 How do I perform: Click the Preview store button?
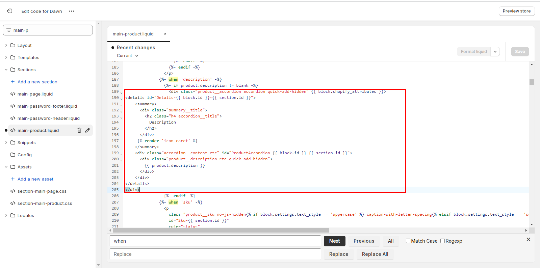pyautogui.click(x=517, y=11)
